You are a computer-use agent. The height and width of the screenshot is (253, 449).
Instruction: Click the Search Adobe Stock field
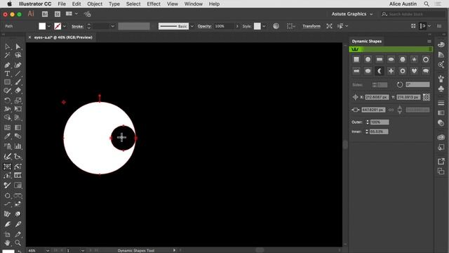coord(413,14)
